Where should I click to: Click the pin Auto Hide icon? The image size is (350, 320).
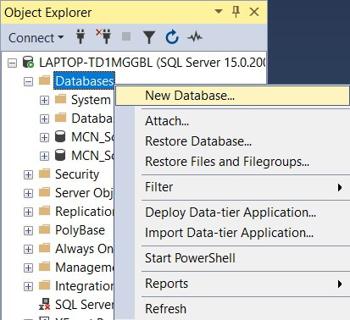click(236, 12)
